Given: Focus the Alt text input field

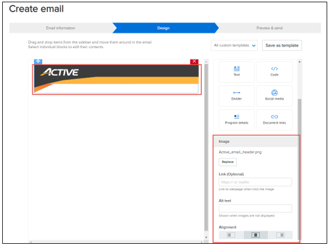Looking at the screenshot, I should [255, 208].
